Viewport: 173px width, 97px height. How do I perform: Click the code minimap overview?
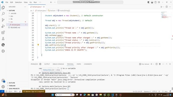(166, 15)
